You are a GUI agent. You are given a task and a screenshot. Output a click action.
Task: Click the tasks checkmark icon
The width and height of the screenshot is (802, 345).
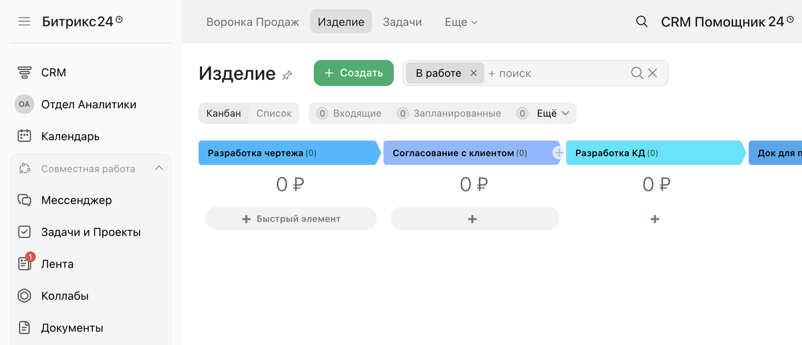(x=25, y=232)
